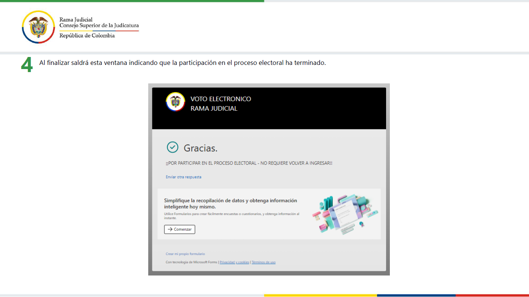Click the Rama Judicial coat of arms logo

point(39,27)
